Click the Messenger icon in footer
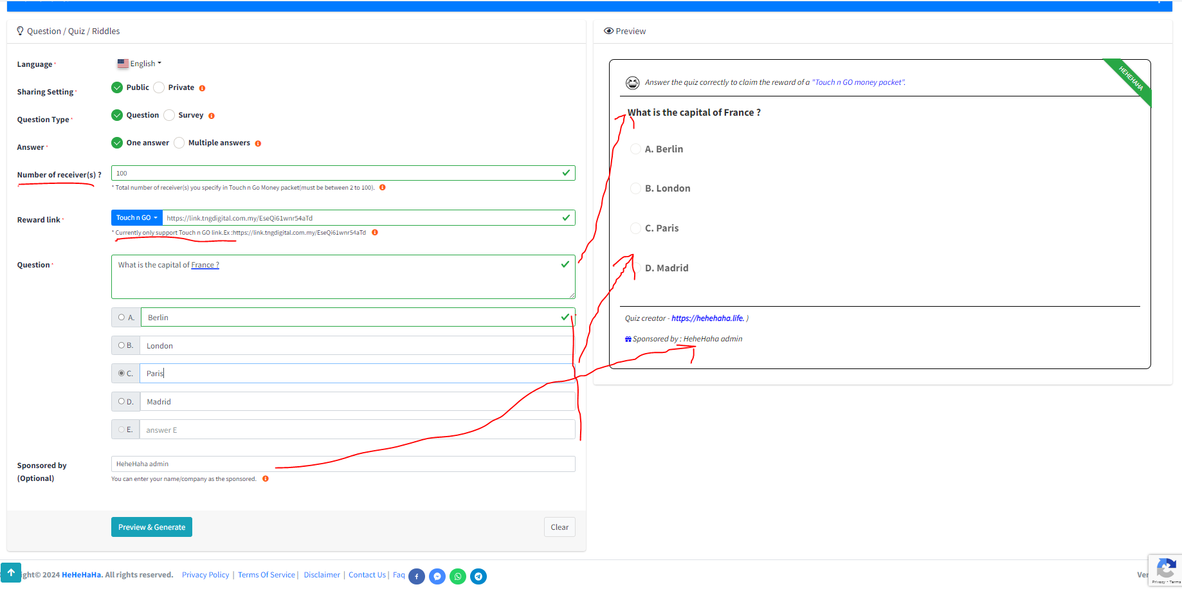Image resolution: width=1182 pixels, height=589 pixels. click(437, 577)
